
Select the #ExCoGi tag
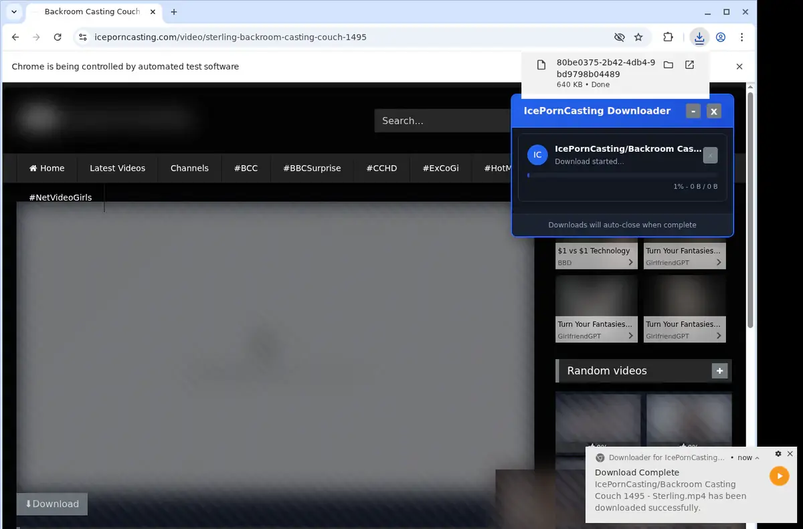tap(440, 169)
